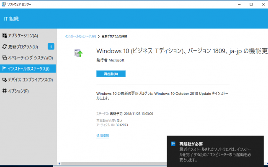
Task: Go back via インストールのステータス(I) breadcrumb link
Action: pos(80,37)
